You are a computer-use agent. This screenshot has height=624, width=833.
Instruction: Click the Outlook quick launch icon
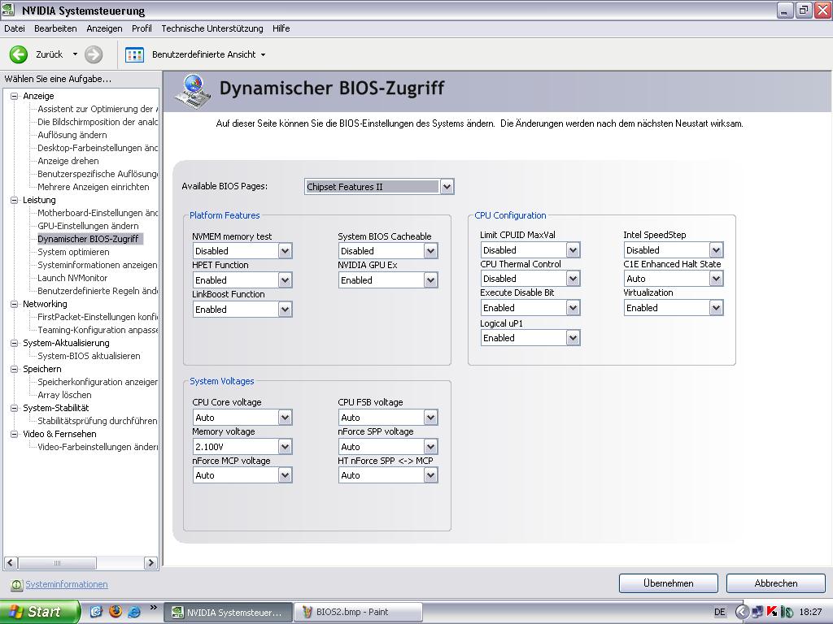click(x=96, y=612)
